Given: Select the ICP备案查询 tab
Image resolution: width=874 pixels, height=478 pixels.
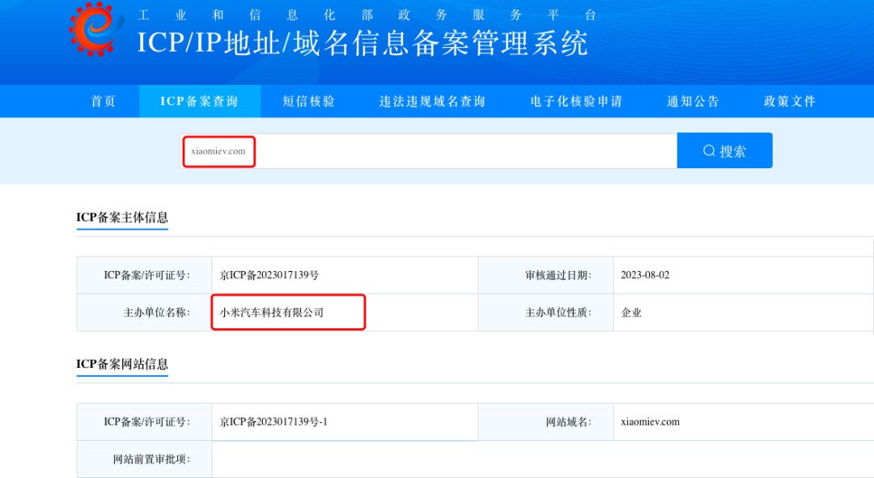Looking at the screenshot, I should (x=200, y=101).
